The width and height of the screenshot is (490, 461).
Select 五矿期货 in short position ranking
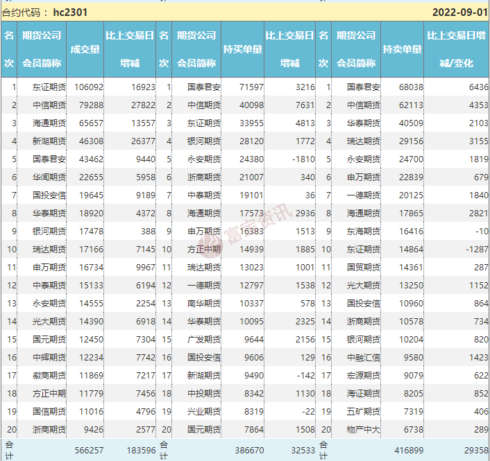tap(364, 412)
